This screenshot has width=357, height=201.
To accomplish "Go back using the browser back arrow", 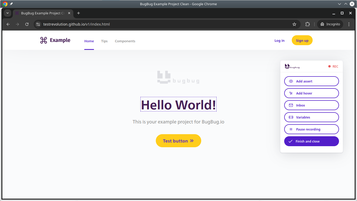I will pos(8,24).
